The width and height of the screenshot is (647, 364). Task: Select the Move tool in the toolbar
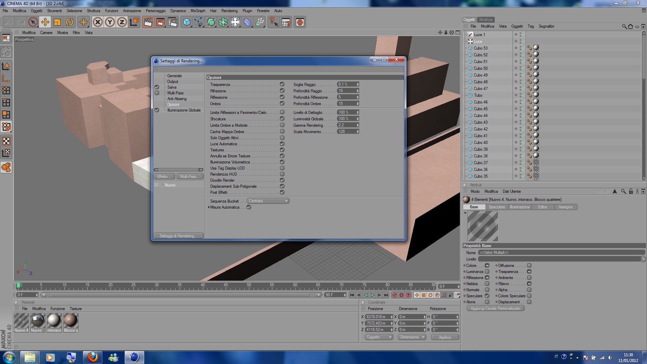point(45,22)
